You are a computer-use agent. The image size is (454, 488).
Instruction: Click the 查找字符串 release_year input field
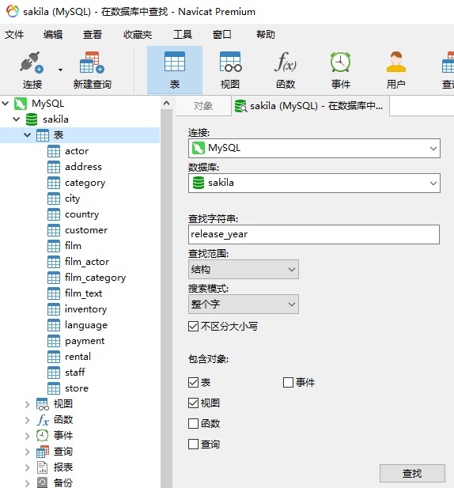(314, 234)
